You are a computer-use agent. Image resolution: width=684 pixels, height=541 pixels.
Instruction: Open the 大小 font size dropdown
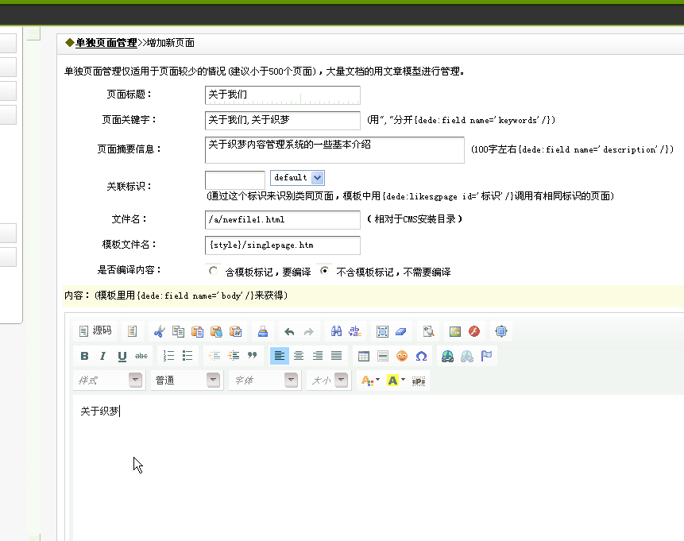point(329,381)
